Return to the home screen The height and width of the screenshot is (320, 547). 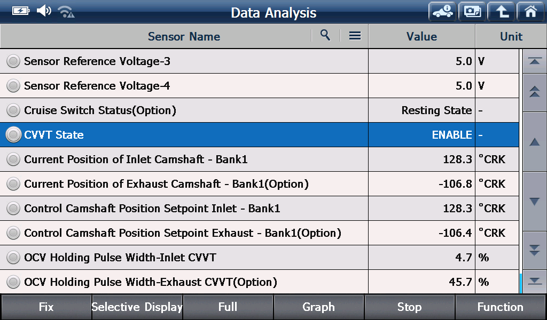click(530, 12)
